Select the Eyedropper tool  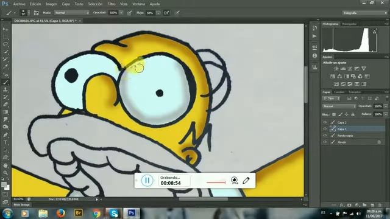pos(5,67)
